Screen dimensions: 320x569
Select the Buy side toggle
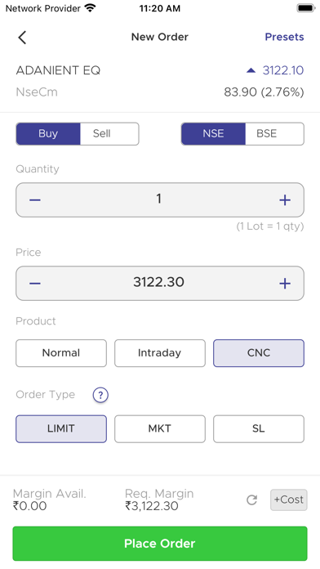[x=48, y=134]
